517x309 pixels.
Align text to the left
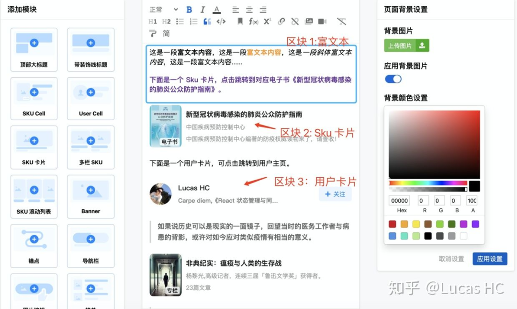(x=236, y=10)
